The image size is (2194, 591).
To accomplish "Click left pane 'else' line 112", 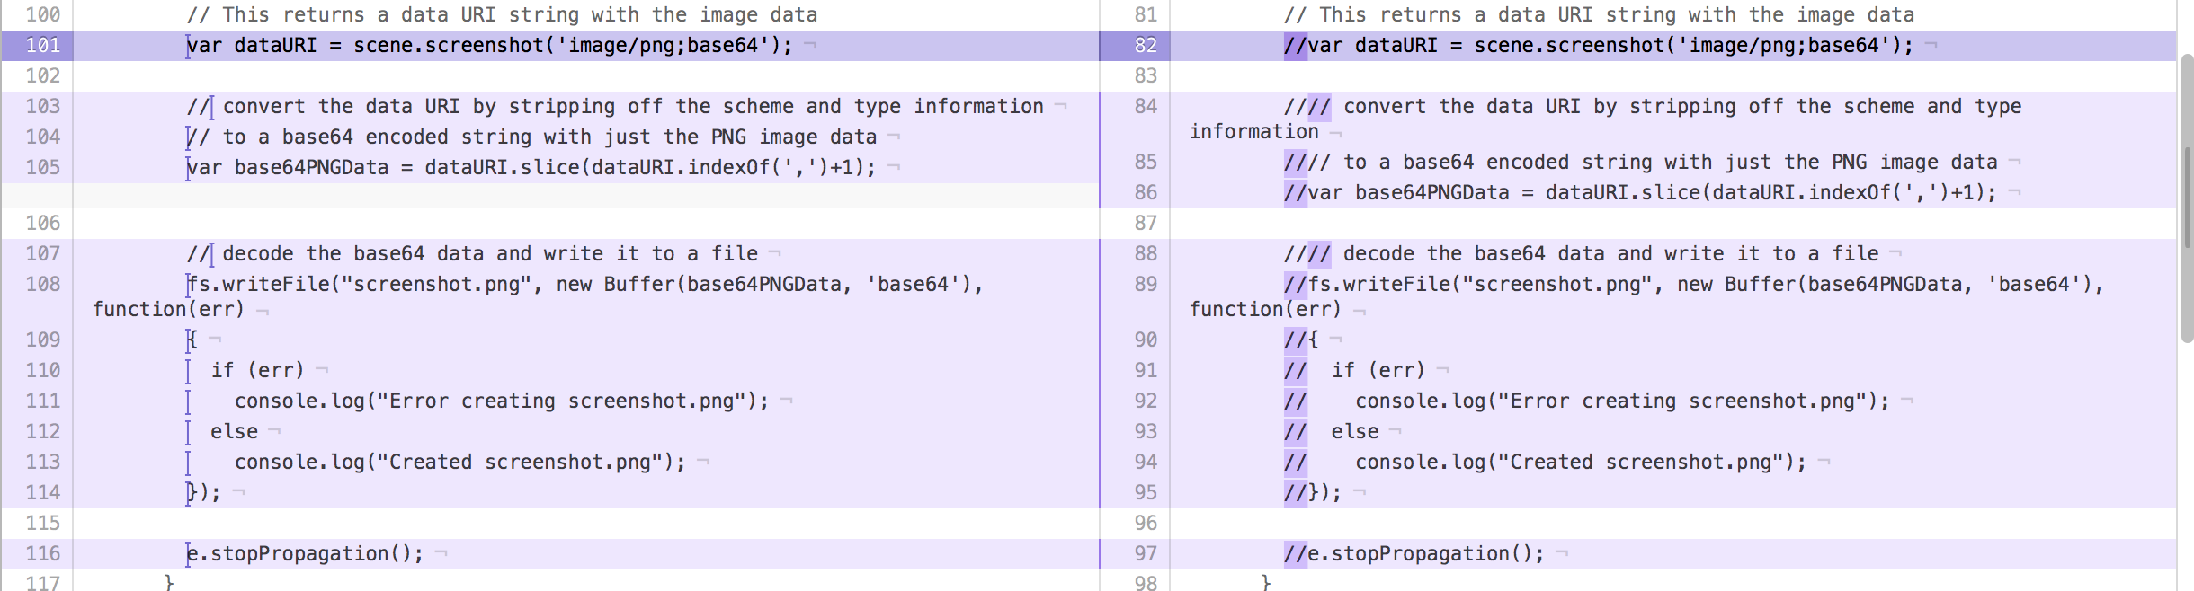I will (x=234, y=431).
